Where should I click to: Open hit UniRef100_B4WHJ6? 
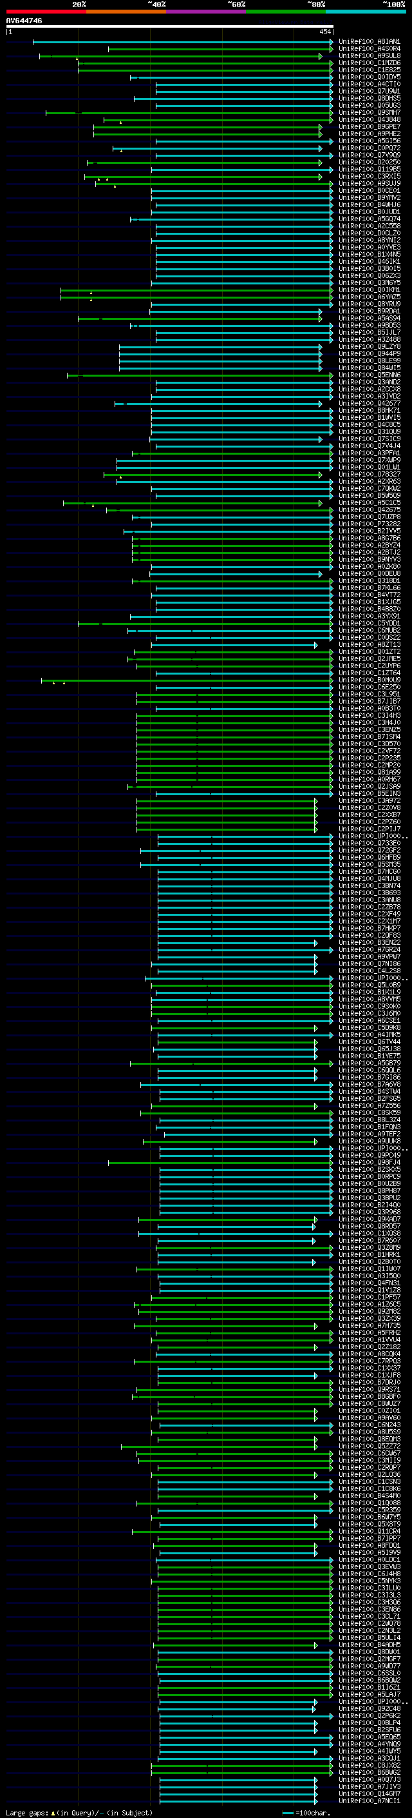coord(369,204)
